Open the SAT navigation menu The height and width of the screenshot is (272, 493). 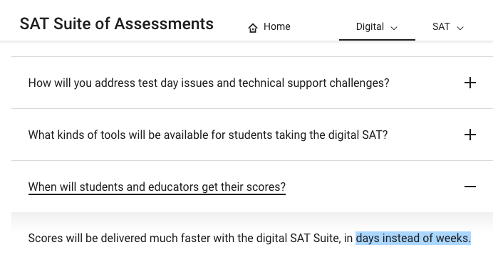pyautogui.click(x=447, y=27)
